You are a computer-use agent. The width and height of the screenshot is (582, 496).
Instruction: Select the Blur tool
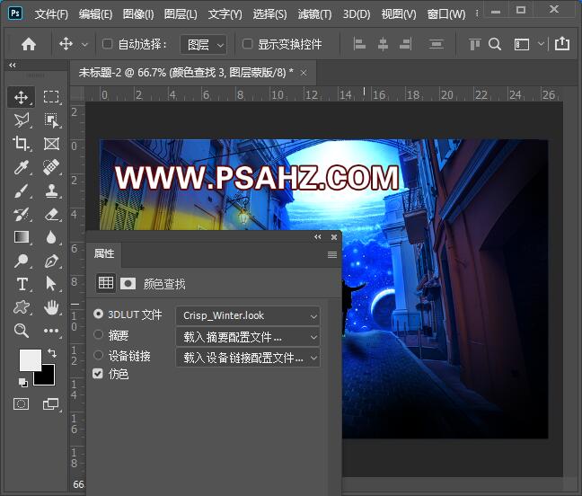coord(51,237)
